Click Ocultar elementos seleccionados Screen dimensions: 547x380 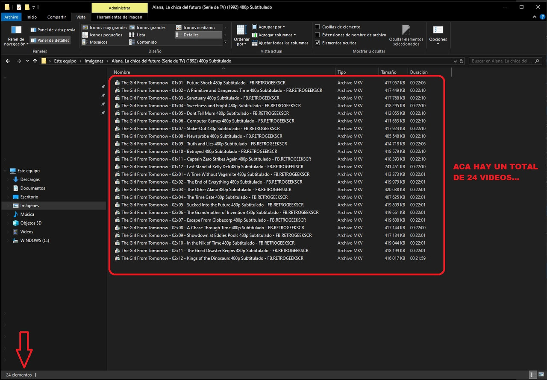coord(406,35)
